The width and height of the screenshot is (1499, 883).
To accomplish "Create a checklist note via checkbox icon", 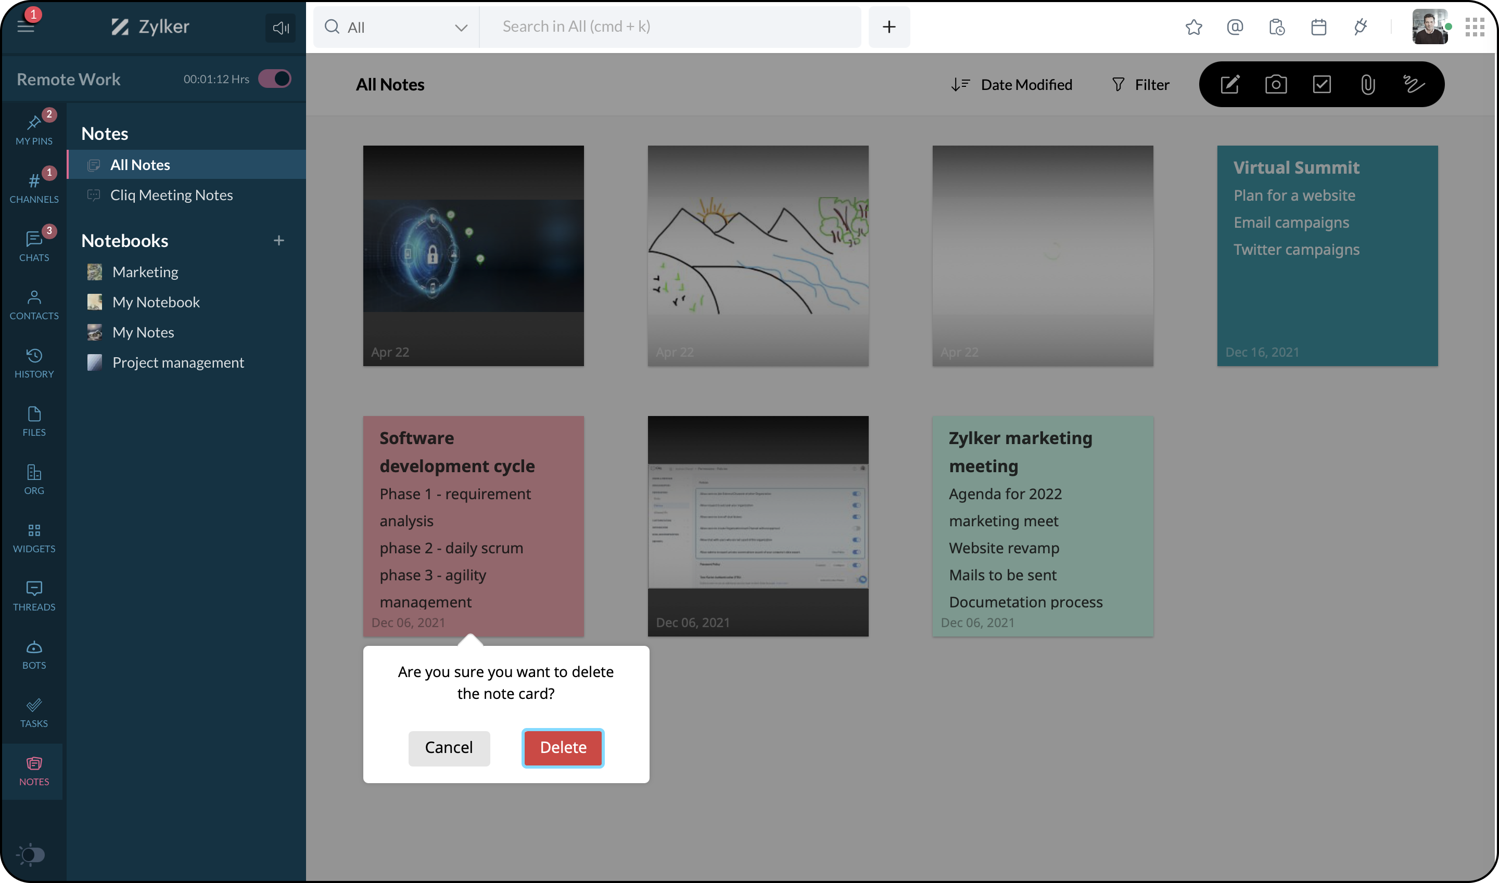I will pos(1321,84).
